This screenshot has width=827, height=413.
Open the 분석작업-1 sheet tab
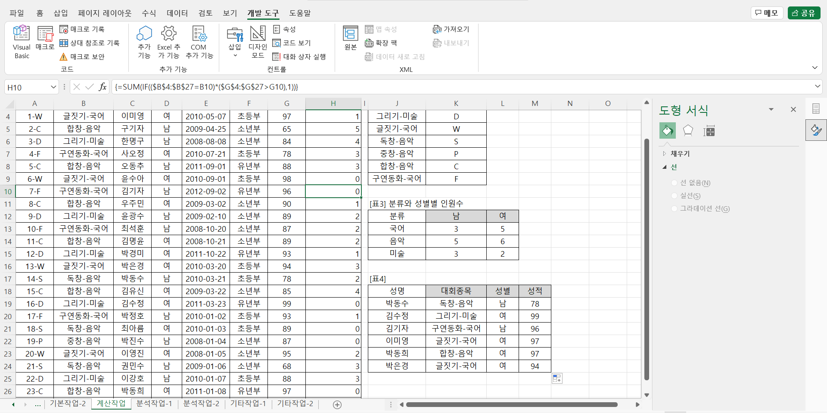click(154, 404)
